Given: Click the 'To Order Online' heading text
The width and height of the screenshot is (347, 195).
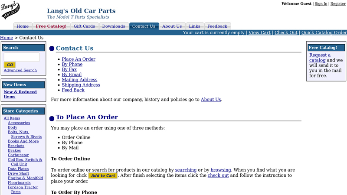Looking at the screenshot, I should pos(70,159).
